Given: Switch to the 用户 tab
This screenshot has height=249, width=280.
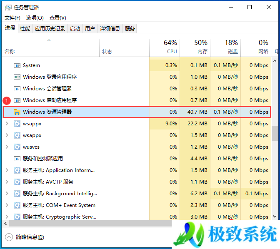Looking at the screenshot, I should (90, 29).
